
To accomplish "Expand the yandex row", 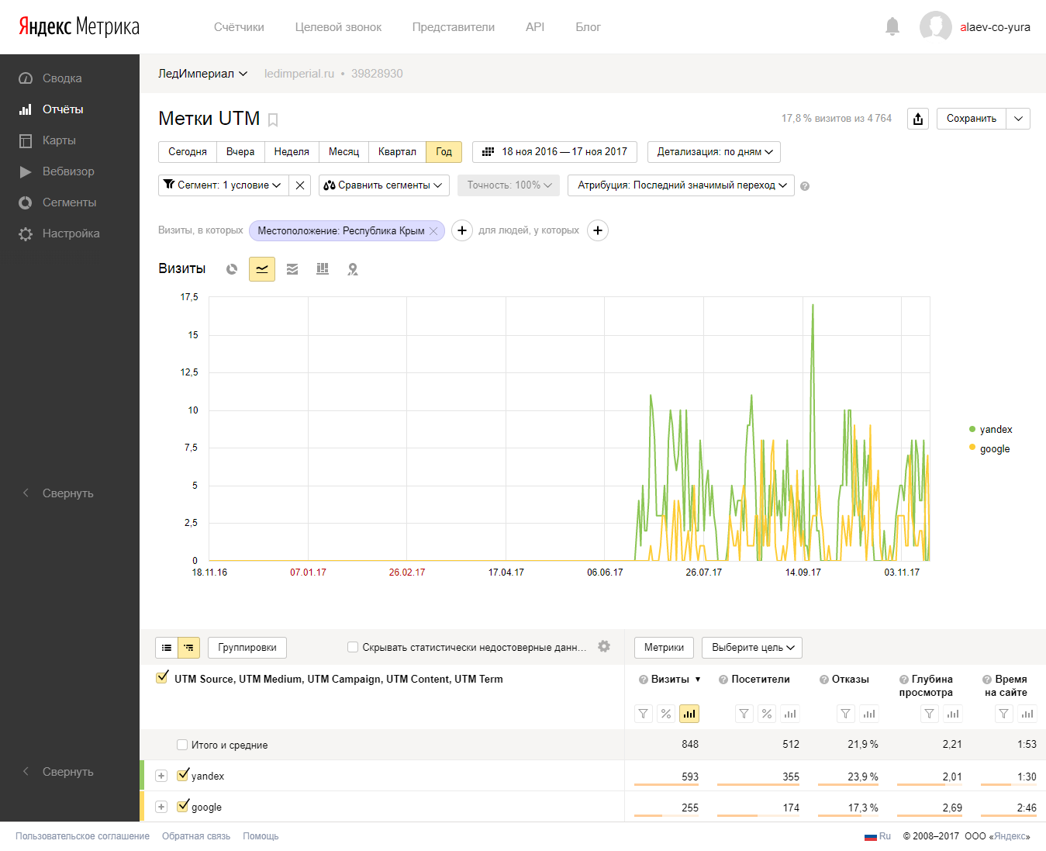I will point(161,776).
